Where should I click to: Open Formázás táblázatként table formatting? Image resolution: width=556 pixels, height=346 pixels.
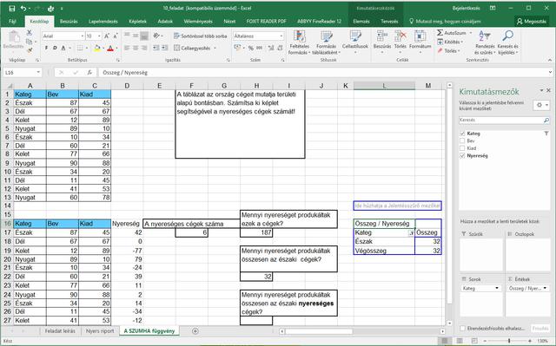click(x=327, y=42)
